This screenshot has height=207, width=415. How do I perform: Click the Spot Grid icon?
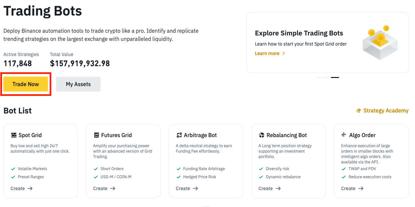14,135
